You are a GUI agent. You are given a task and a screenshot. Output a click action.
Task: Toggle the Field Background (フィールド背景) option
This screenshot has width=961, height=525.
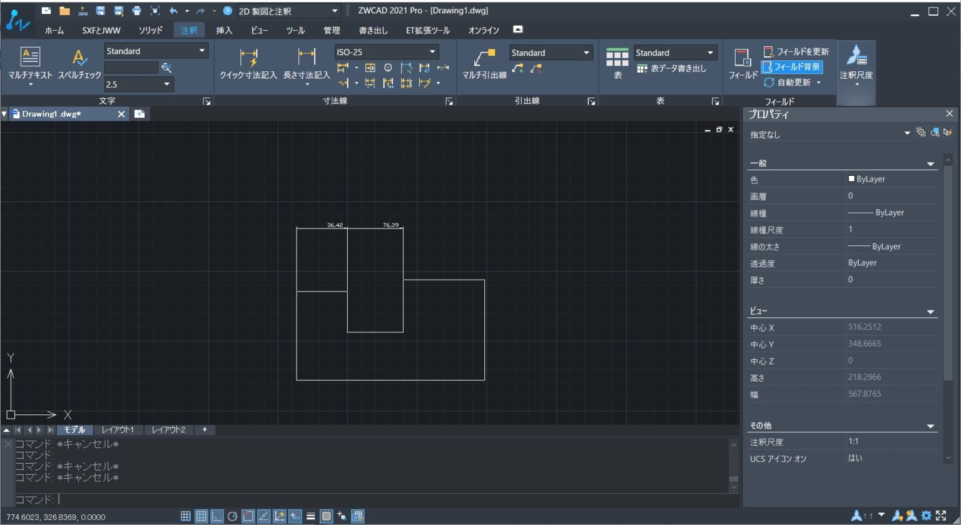[x=791, y=66]
